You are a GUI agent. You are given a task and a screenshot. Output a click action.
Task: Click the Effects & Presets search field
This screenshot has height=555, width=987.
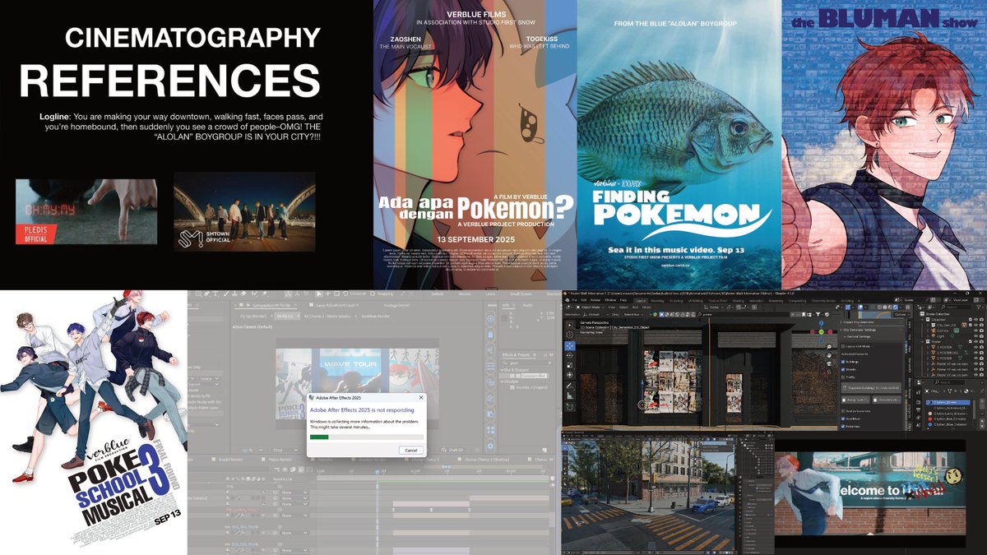(527, 363)
